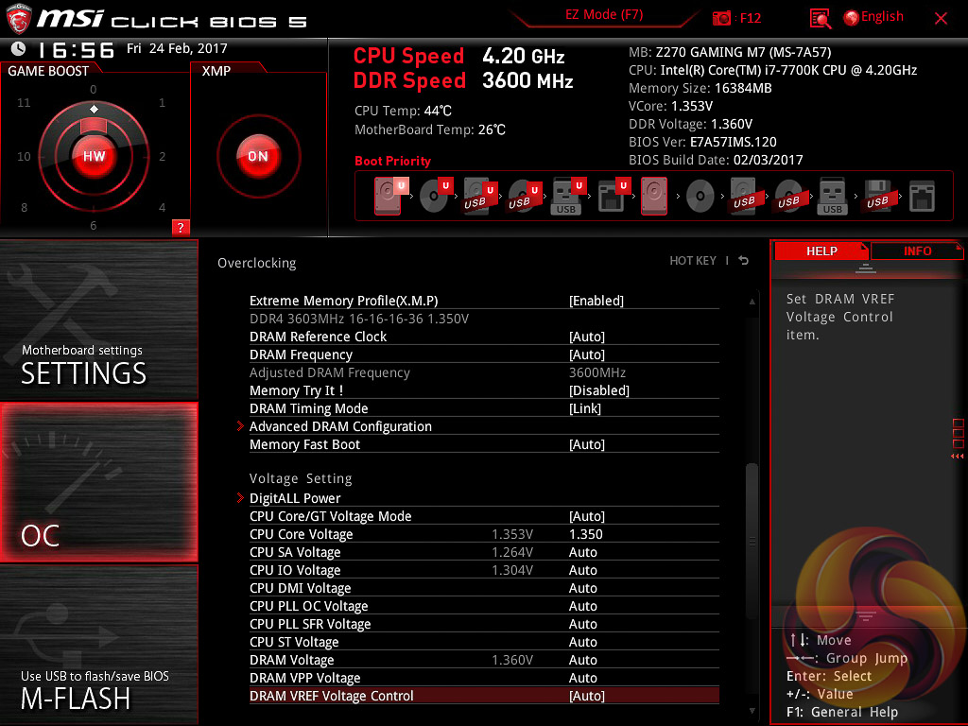Edit the CPU PLL OC Voltage value
The width and height of the screenshot is (968, 726).
coord(582,606)
